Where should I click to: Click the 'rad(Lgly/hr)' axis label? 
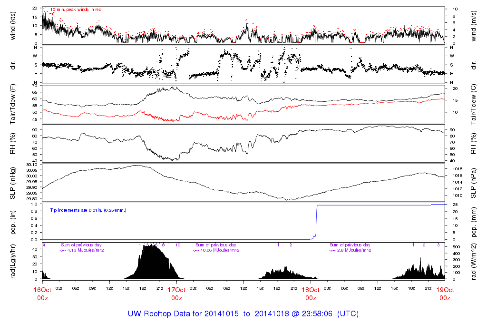(x=13, y=262)
